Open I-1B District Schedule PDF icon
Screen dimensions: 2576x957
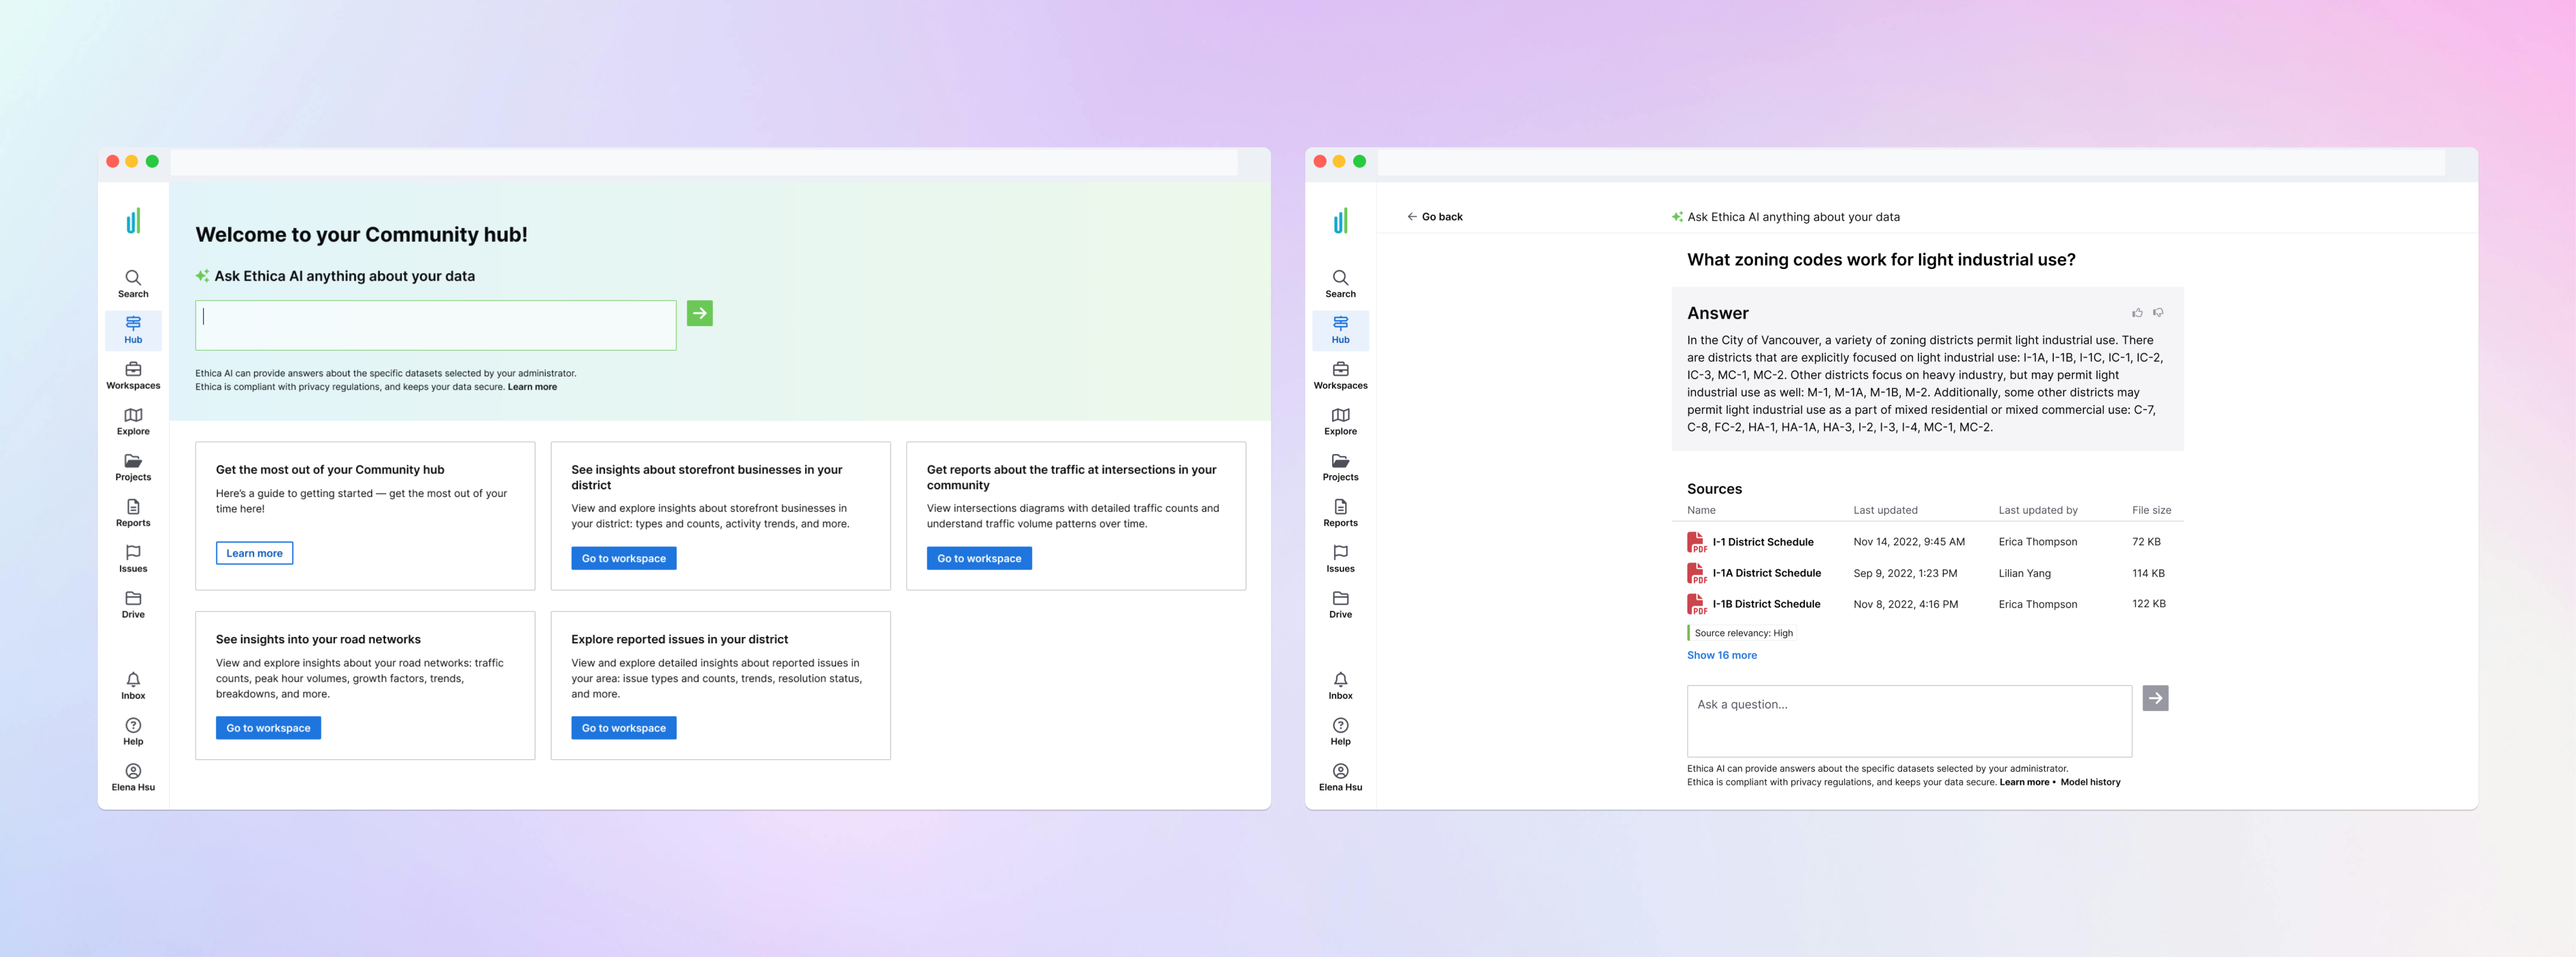click(x=1696, y=604)
